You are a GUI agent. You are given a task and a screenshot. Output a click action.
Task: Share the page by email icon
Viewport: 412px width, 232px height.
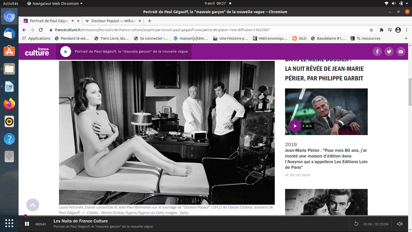click(x=401, y=52)
